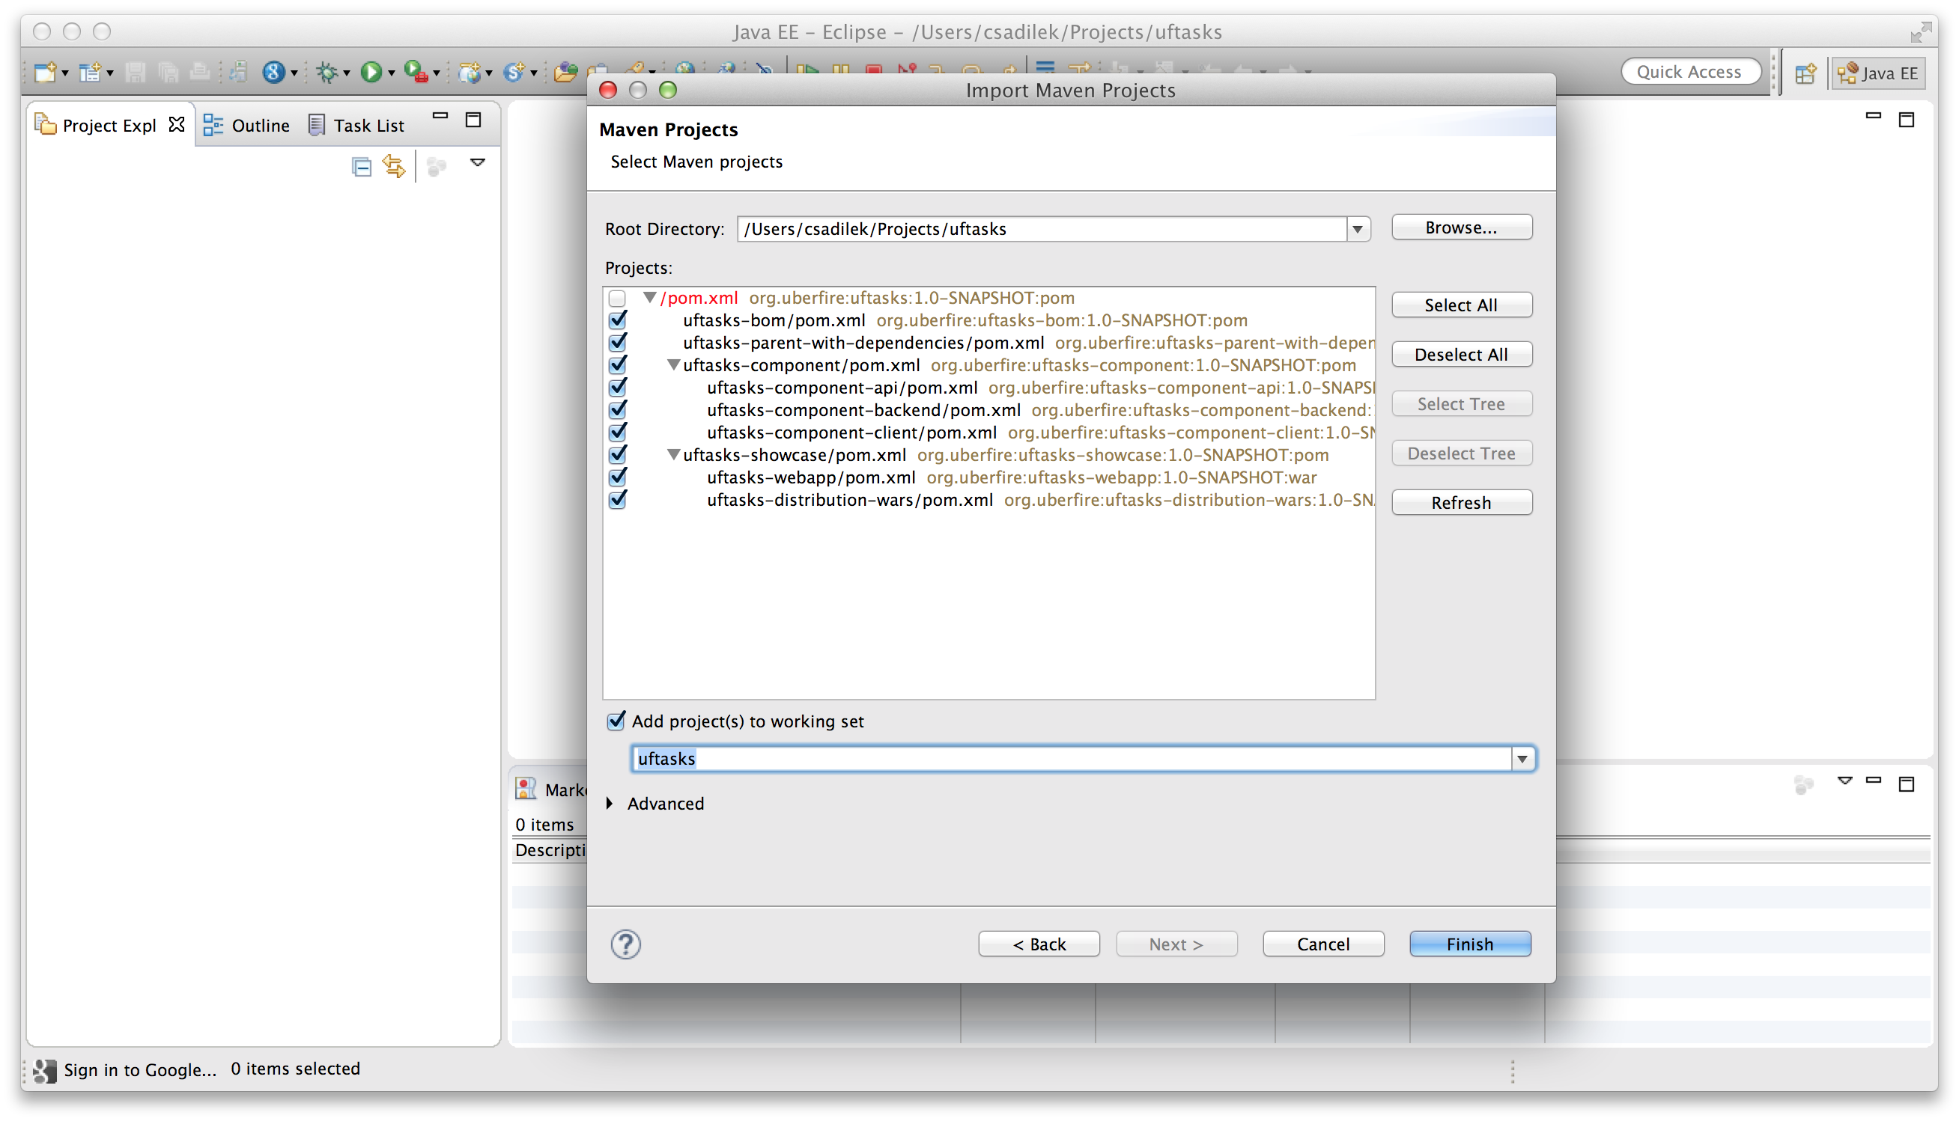Image resolution: width=1959 pixels, height=1121 pixels.
Task: Click the Browse button for Root Directory
Action: 1461,226
